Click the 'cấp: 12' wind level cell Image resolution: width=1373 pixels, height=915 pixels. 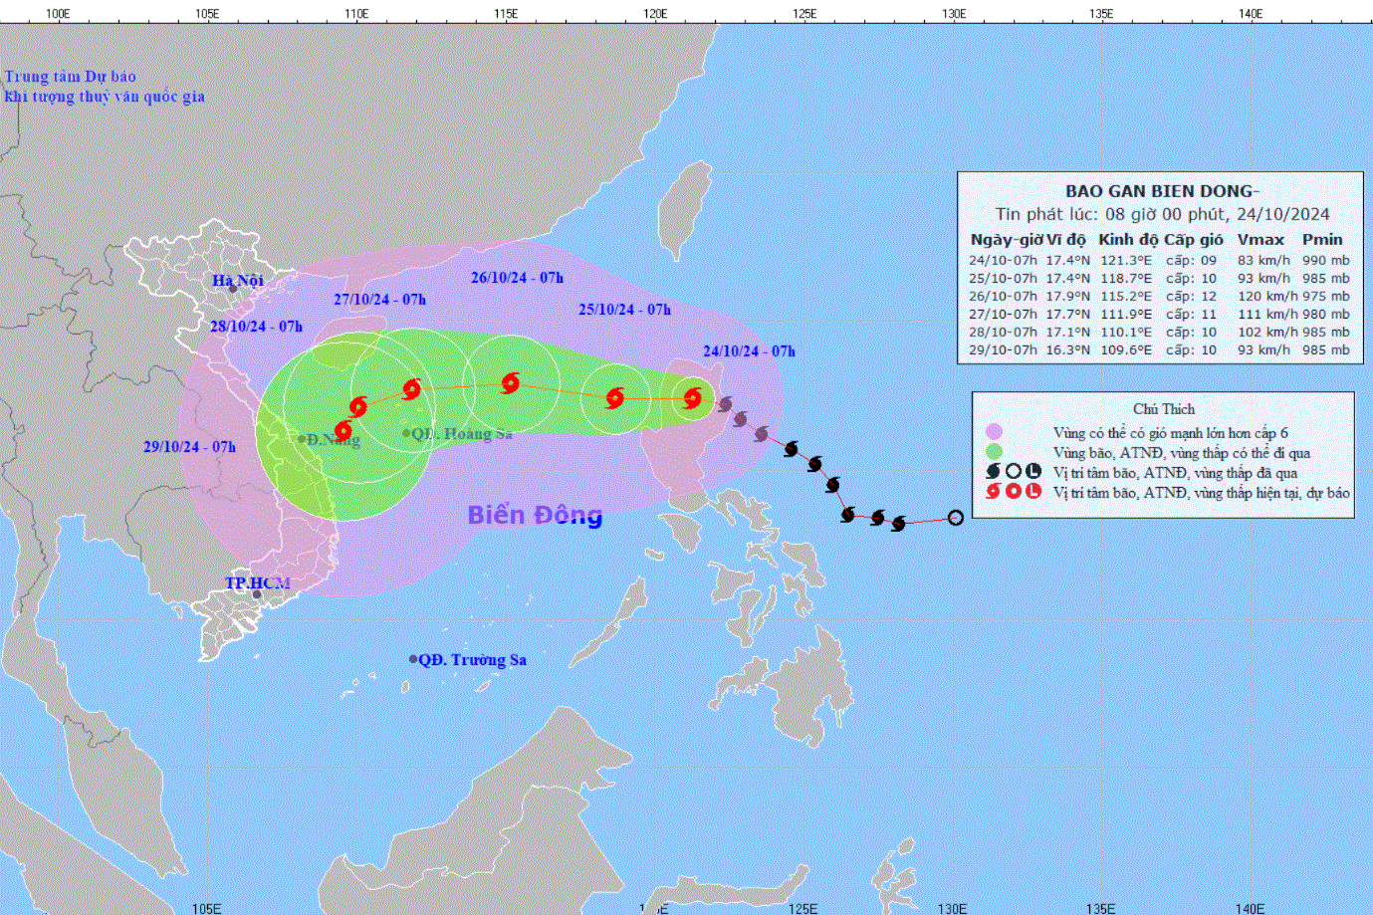click(1191, 297)
